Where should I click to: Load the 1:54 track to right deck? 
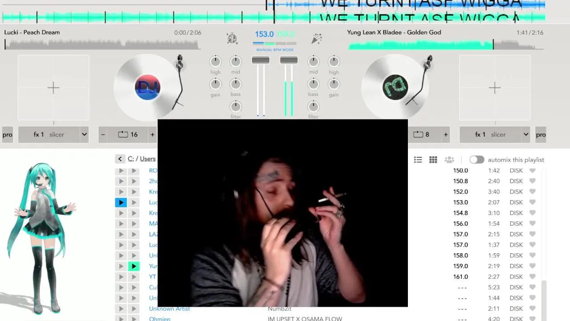click(x=134, y=224)
